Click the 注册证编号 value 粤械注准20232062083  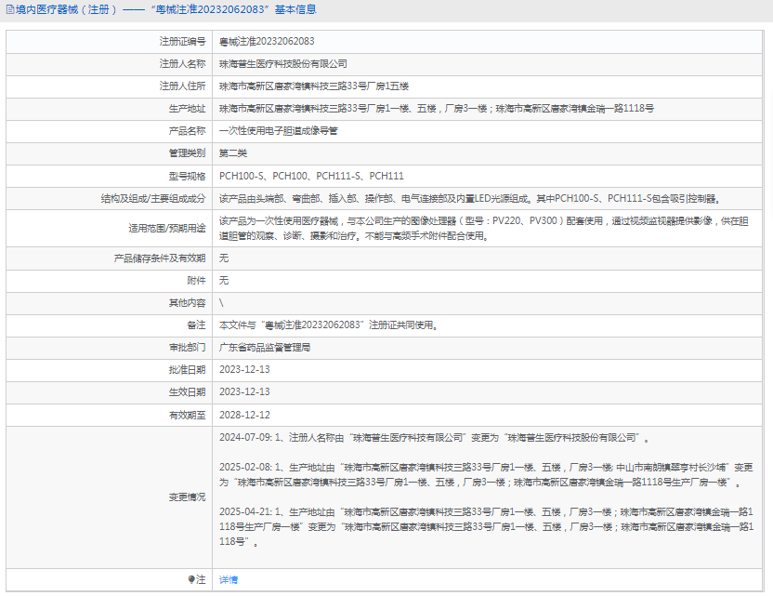coord(267,42)
